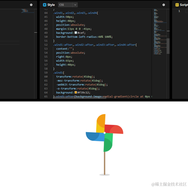Click the orange pinwheel blade in preview
This screenshot has height=188, width=188.
101,123
